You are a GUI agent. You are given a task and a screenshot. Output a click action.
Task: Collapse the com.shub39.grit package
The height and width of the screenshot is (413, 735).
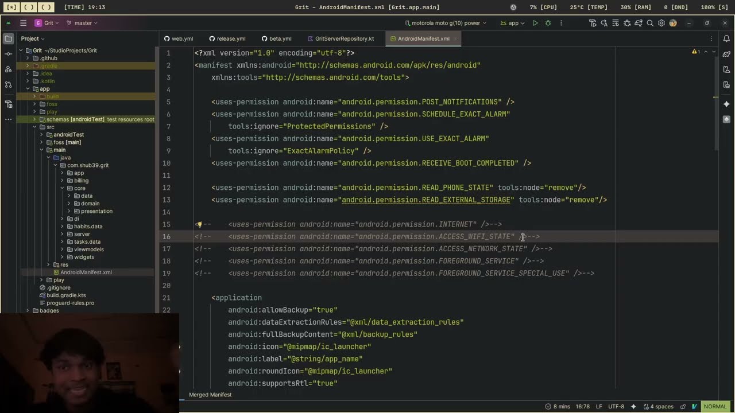55,165
